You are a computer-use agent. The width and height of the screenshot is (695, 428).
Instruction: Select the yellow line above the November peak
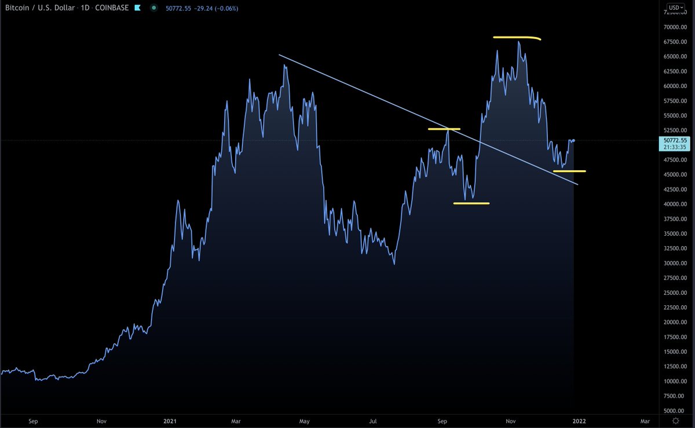517,38
